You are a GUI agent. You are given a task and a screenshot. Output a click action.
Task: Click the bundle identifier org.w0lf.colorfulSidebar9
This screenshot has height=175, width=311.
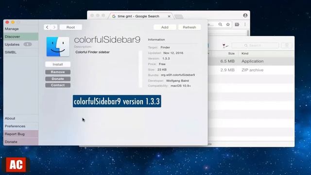(178, 75)
